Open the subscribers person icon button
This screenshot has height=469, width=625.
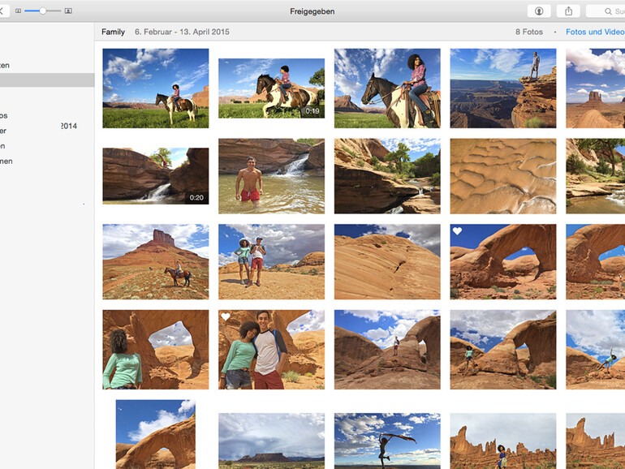[x=539, y=11]
